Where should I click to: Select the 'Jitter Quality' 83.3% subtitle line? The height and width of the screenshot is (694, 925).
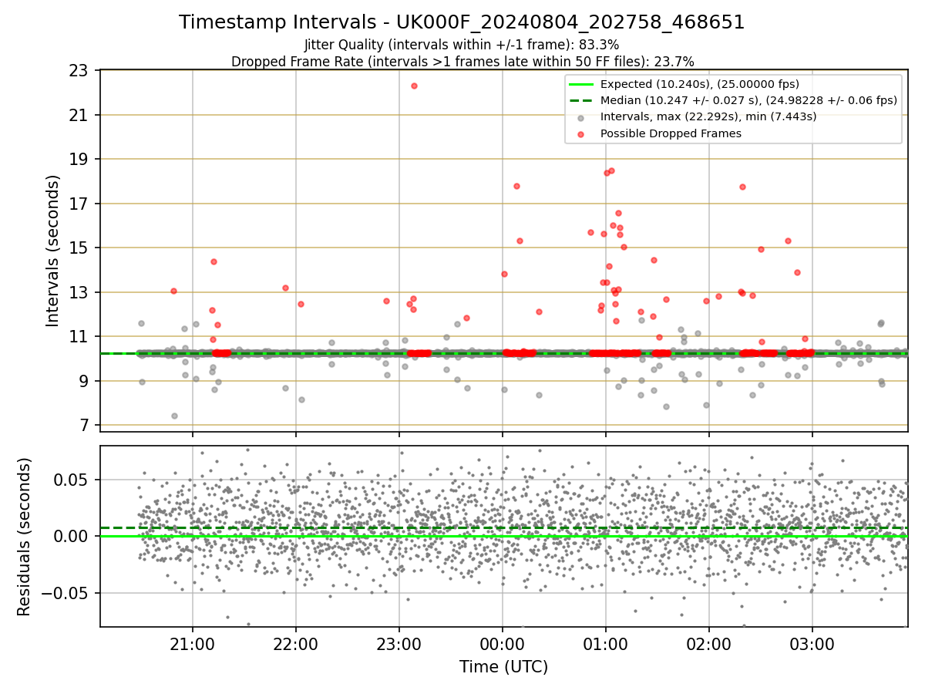[462, 45]
